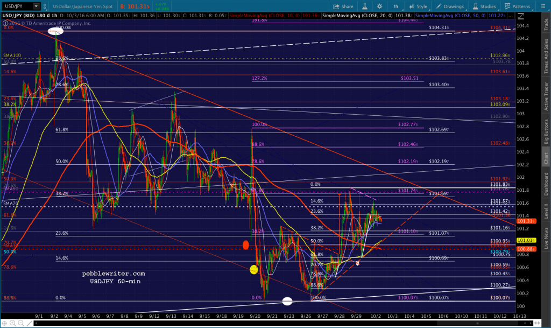Open the Trade sidebar tab

[546, 24]
